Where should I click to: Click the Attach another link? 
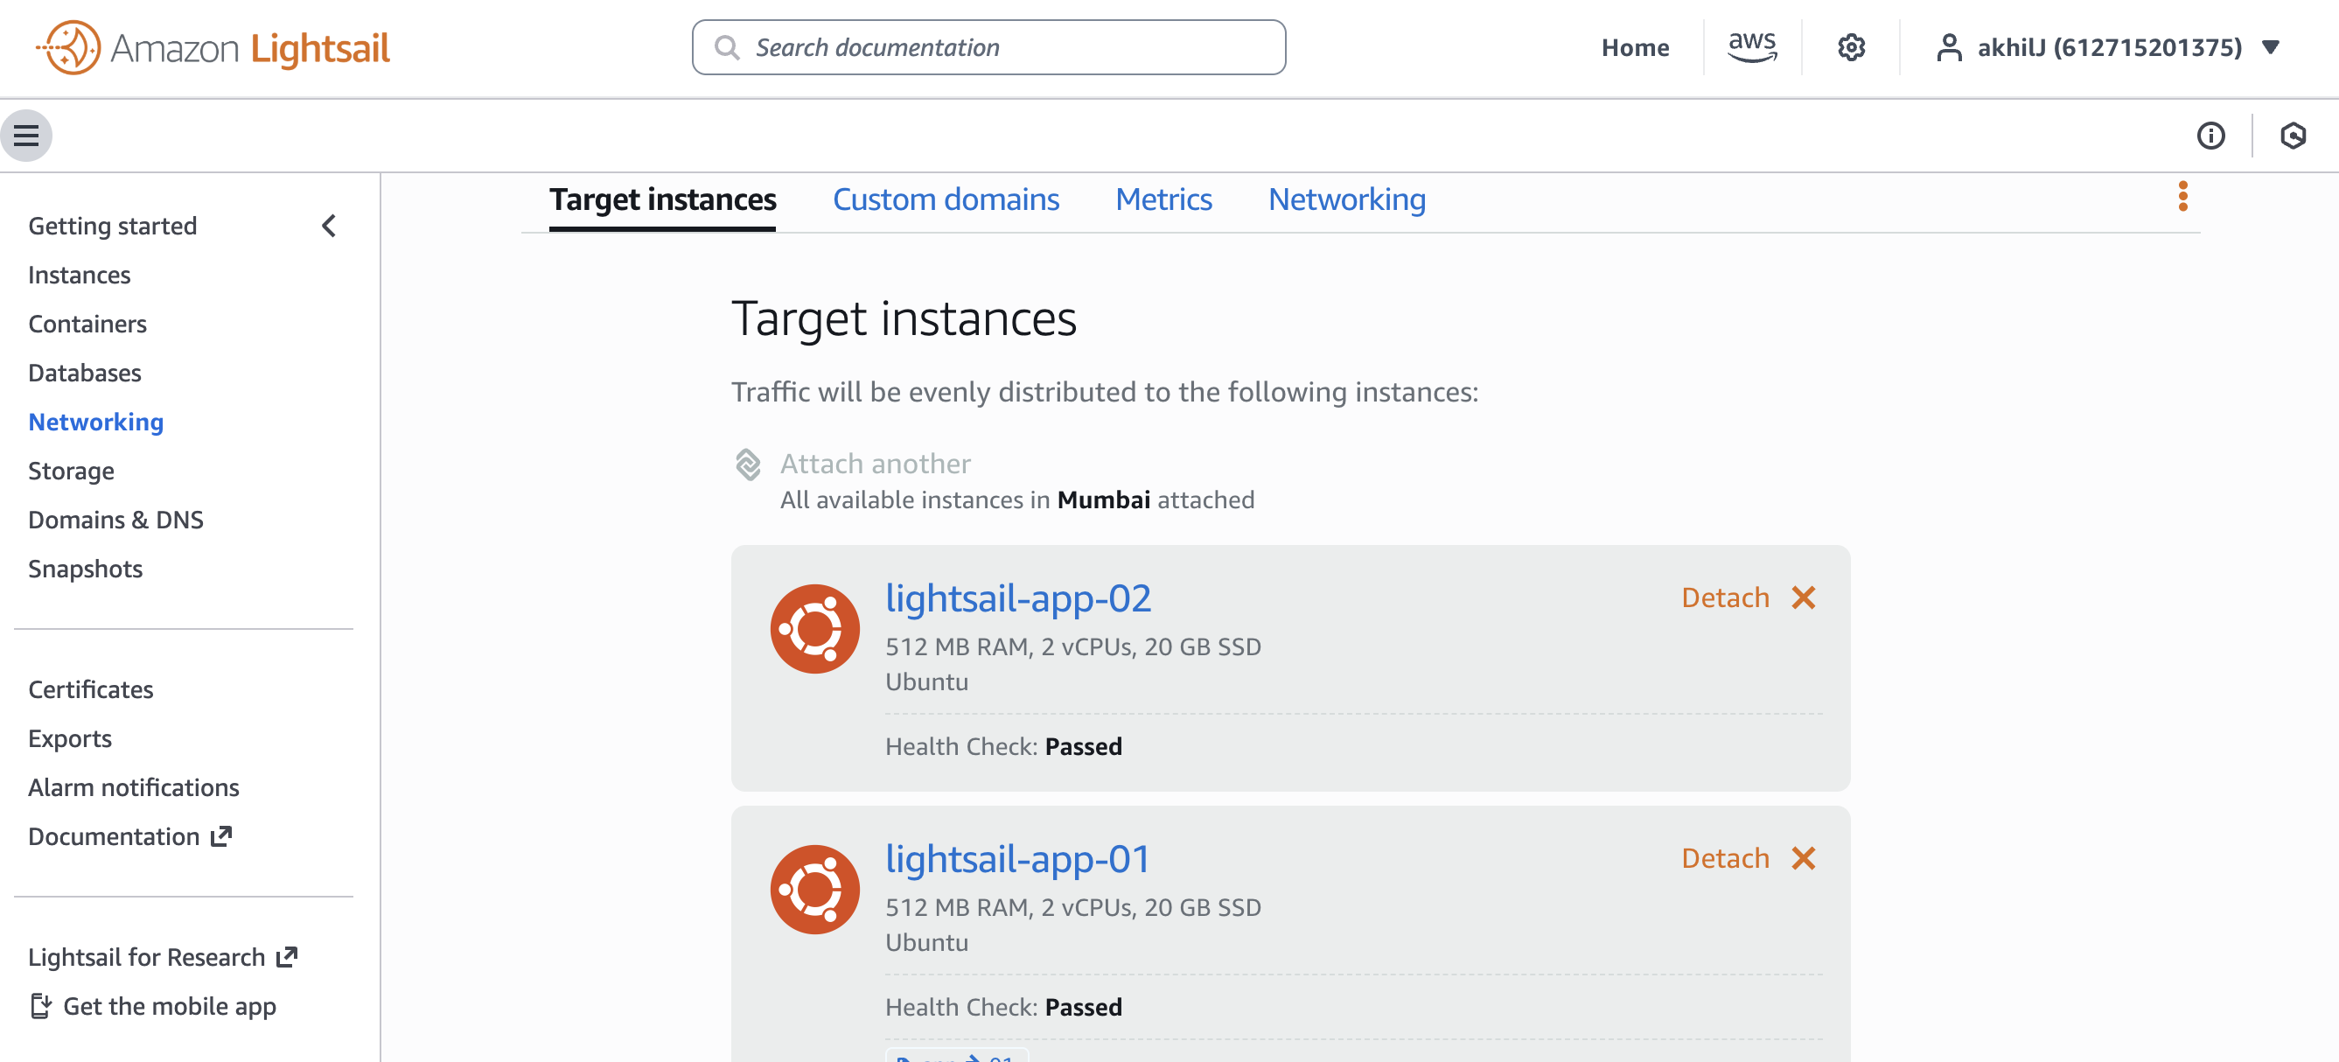[x=876, y=464]
